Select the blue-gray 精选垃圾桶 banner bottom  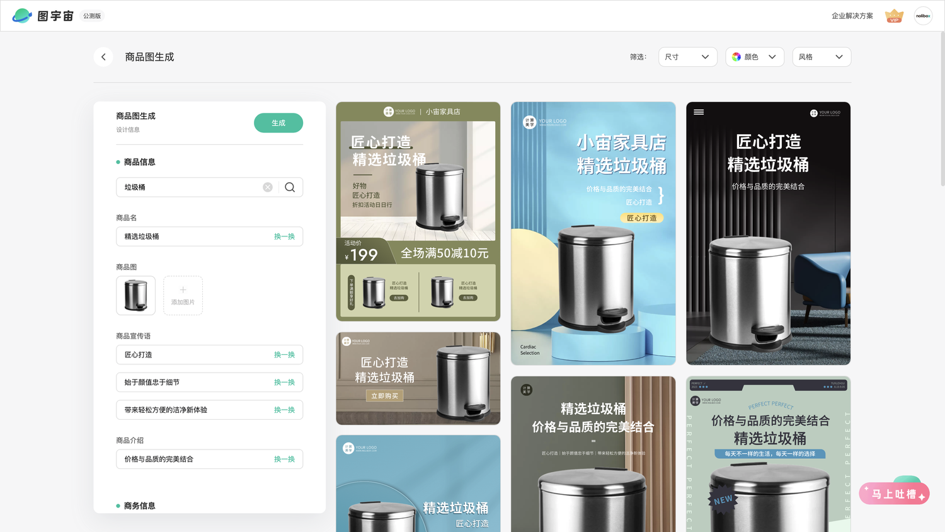coord(418,483)
